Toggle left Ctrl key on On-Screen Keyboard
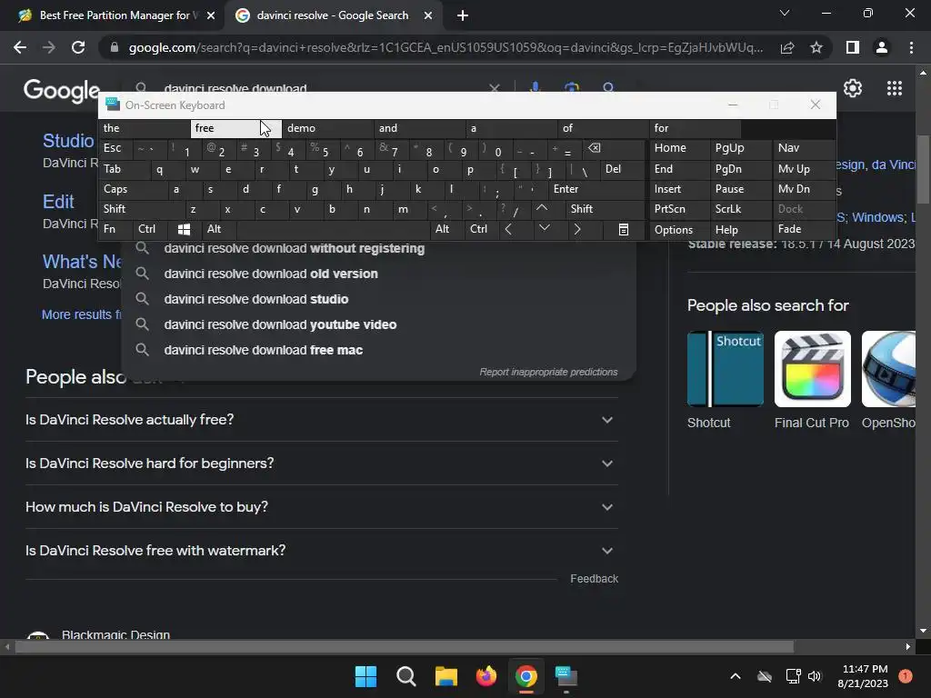Screen dimensions: 931x698 tap(151, 229)
